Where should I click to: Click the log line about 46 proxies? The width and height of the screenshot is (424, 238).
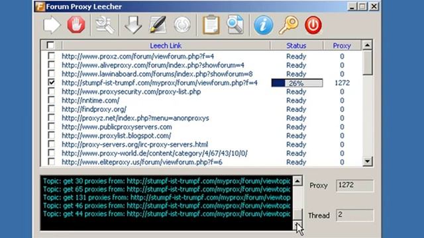pos(166,206)
